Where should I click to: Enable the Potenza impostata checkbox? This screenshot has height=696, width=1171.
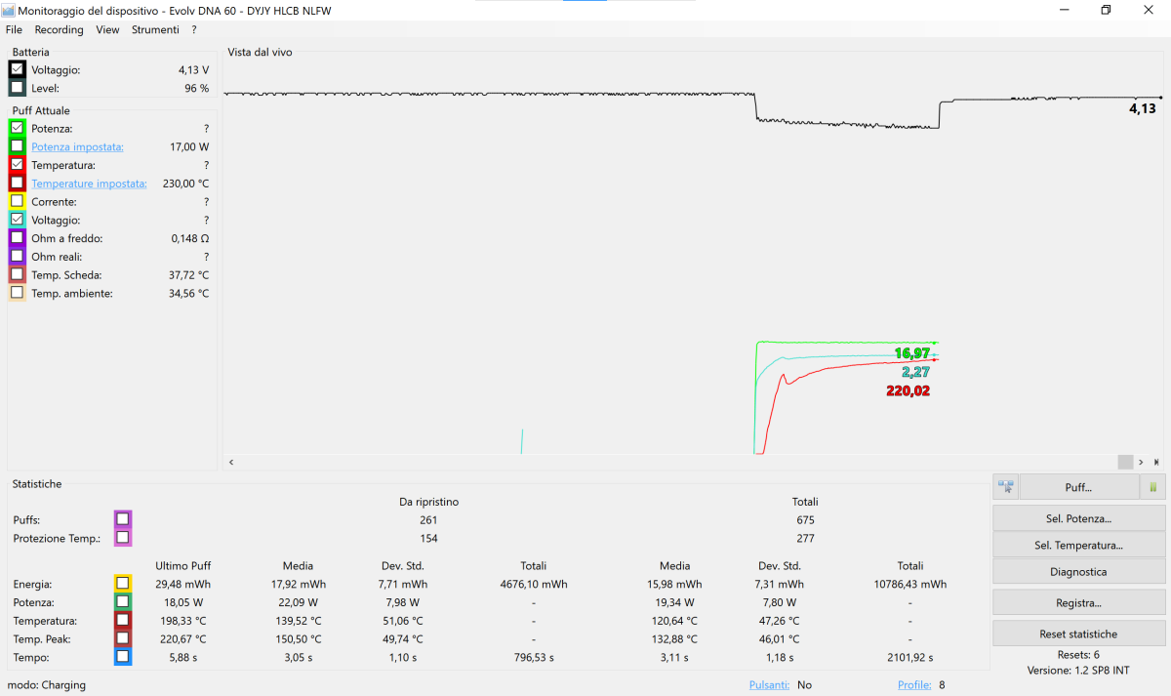[x=17, y=146]
